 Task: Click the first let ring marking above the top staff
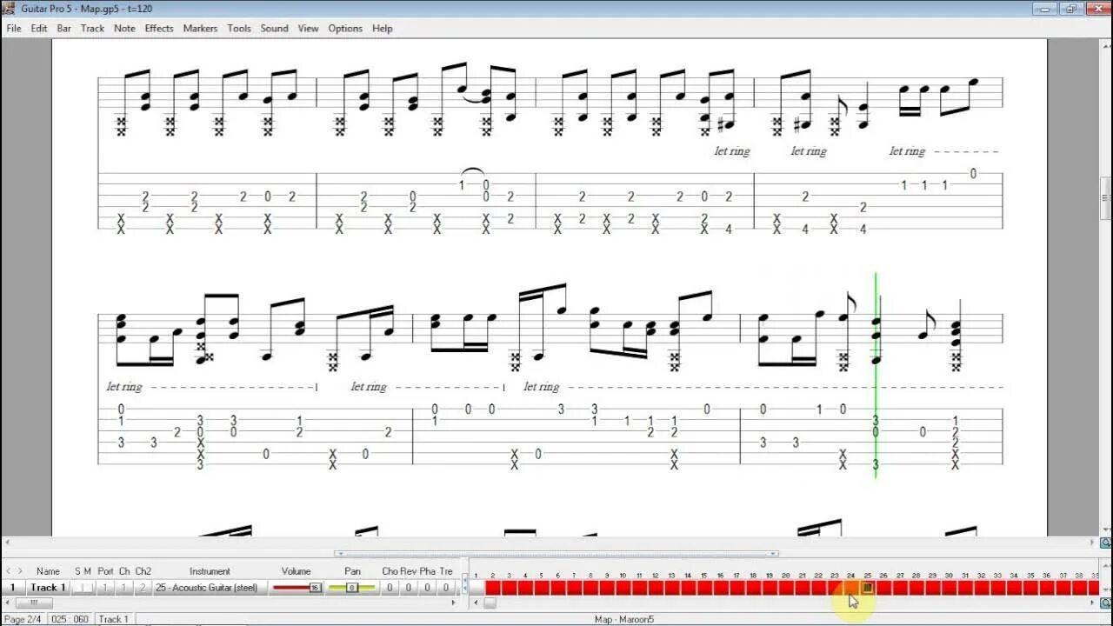[732, 151]
